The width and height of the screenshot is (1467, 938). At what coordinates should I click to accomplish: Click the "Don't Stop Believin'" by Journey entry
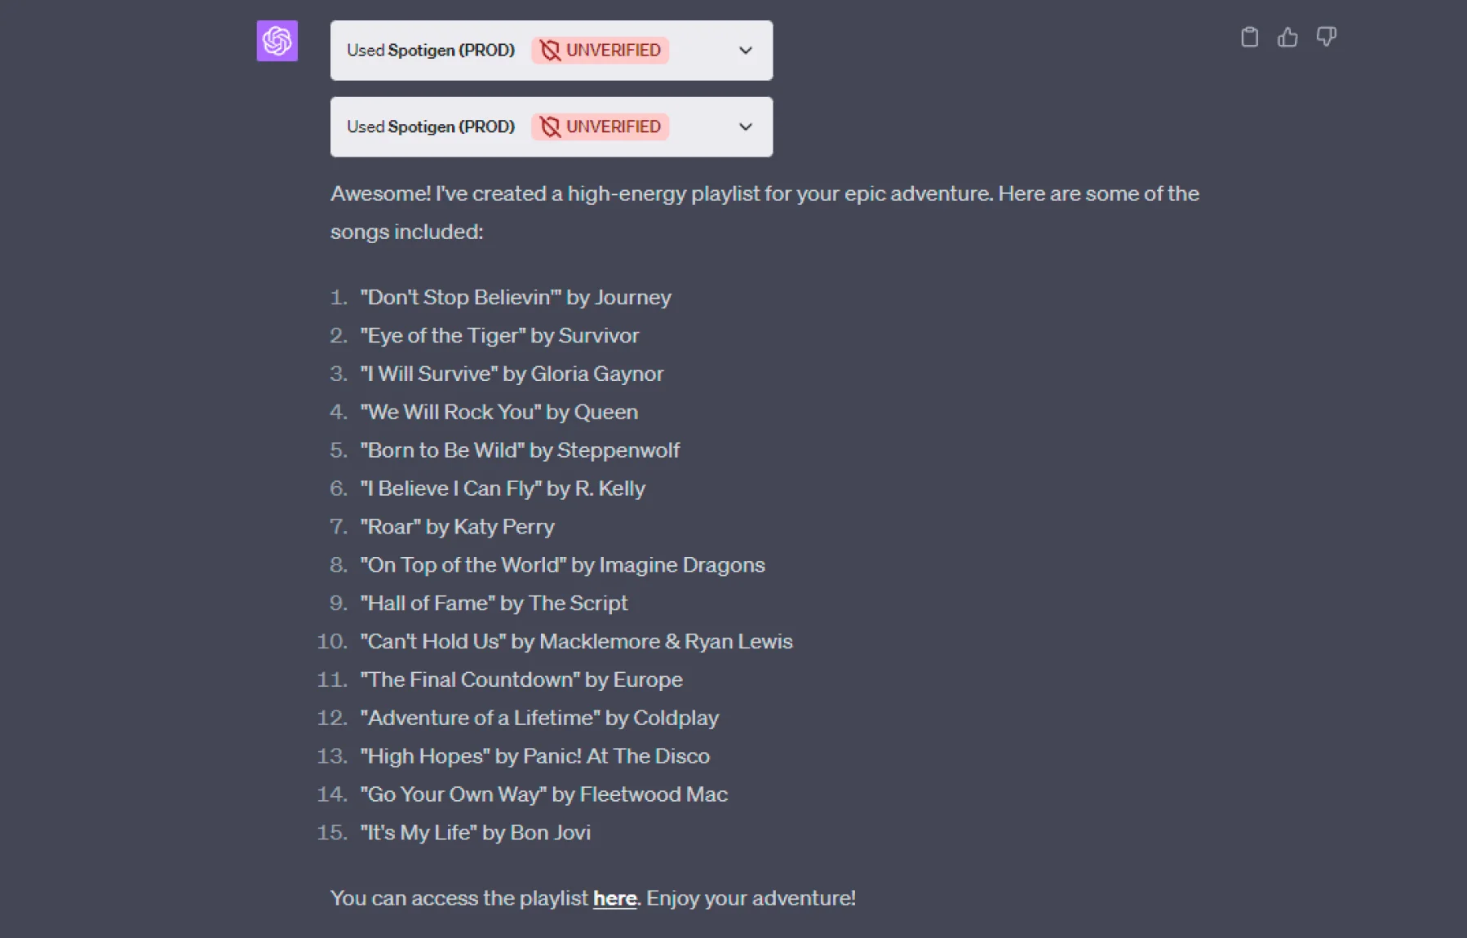point(516,298)
